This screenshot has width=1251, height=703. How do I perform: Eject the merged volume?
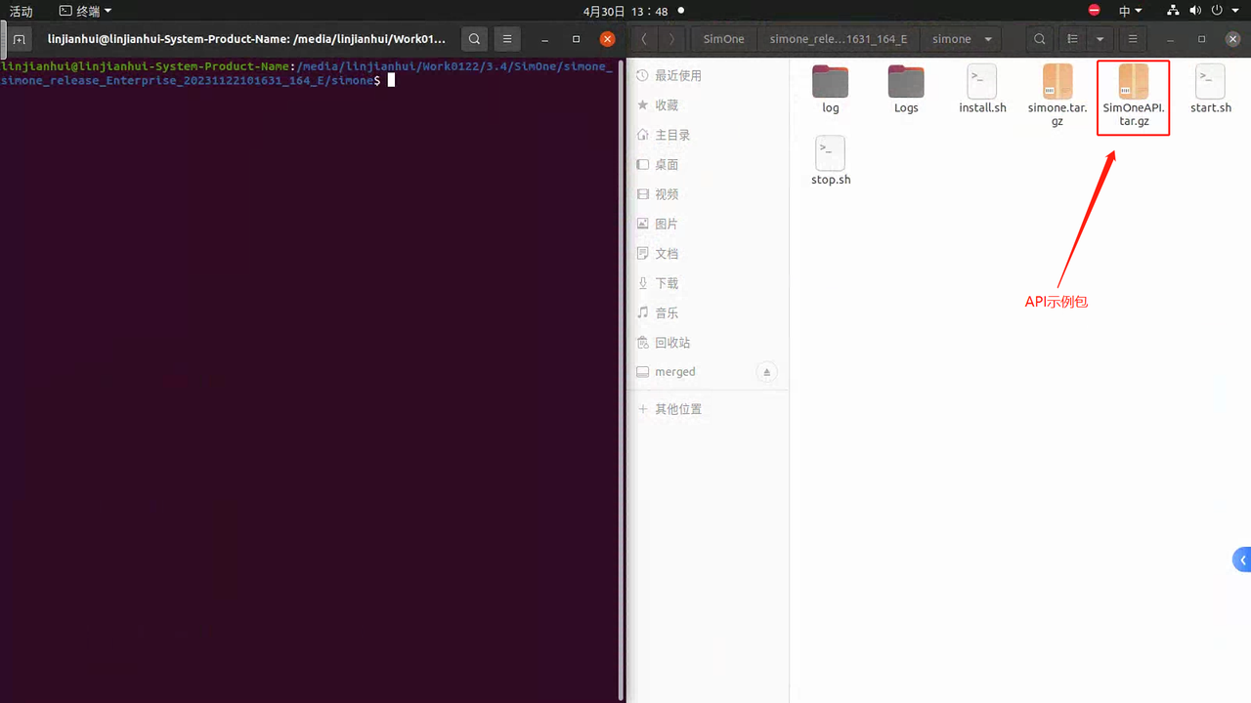coord(766,372)
